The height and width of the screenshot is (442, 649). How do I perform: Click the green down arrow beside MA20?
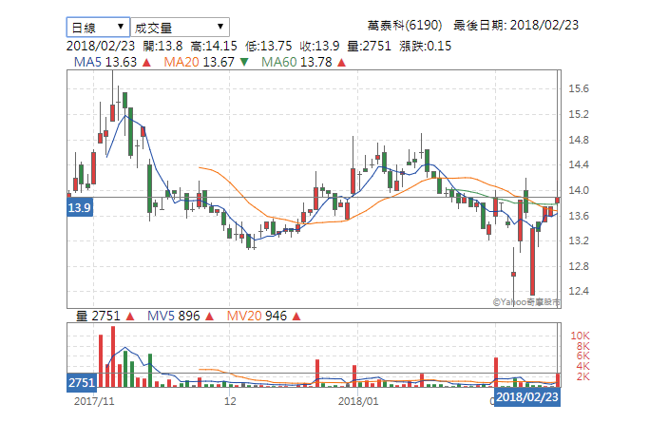[x=244, y=63]
